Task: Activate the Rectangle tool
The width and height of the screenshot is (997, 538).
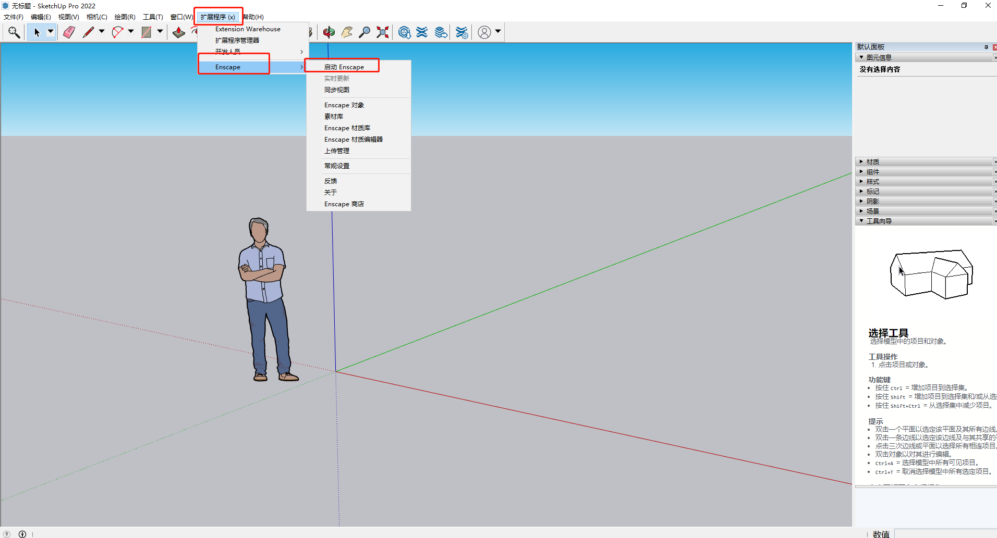Action: 148,32
